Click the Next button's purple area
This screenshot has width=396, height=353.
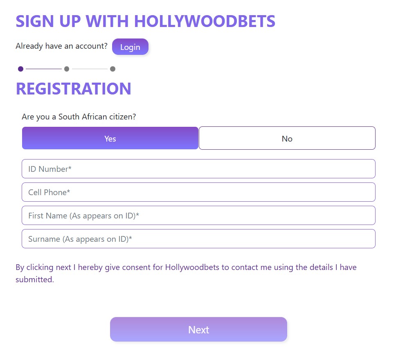[x=198, y=329]
